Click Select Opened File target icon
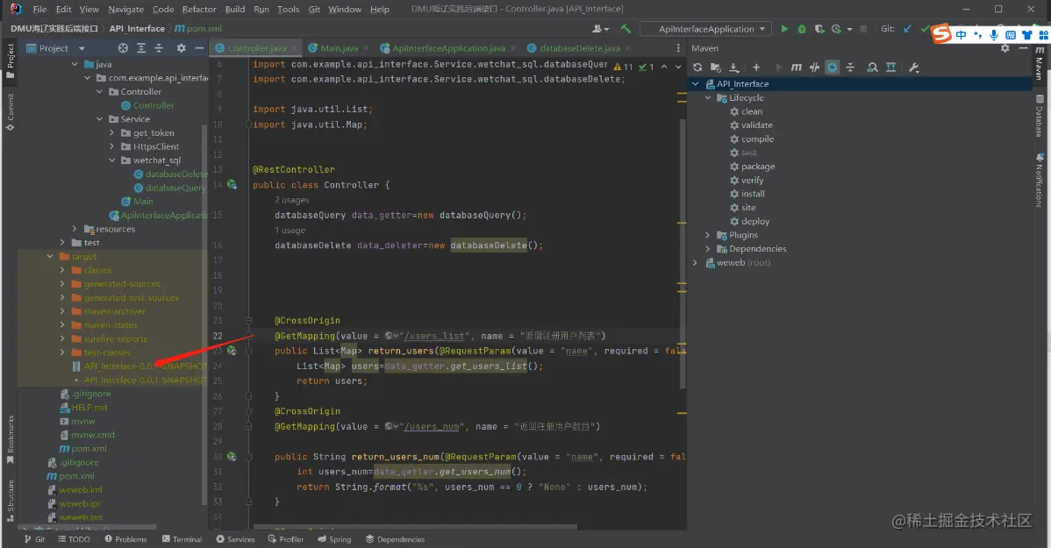The image size is (1051, 548). (123, 48)
